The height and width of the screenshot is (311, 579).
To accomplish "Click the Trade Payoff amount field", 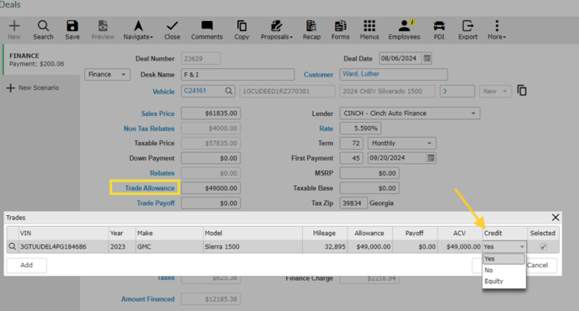I will click(x=210, y=203).
